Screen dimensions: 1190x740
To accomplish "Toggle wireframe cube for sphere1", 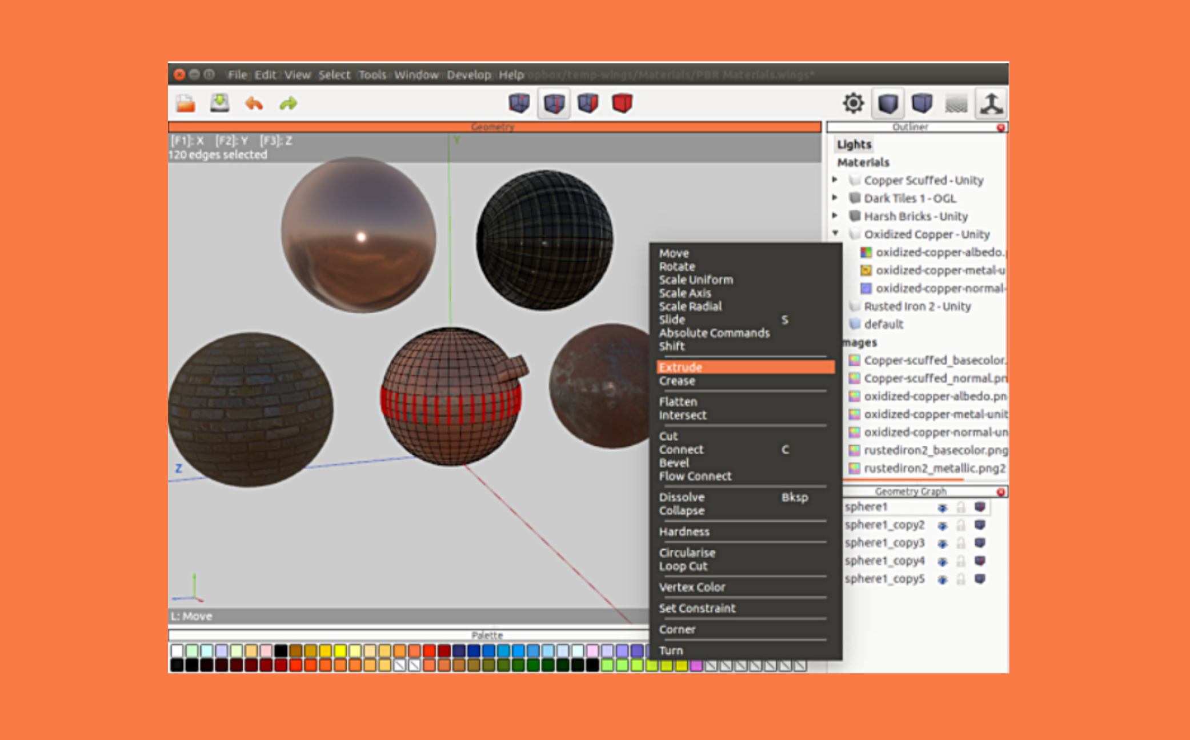I will coord(980,507).
